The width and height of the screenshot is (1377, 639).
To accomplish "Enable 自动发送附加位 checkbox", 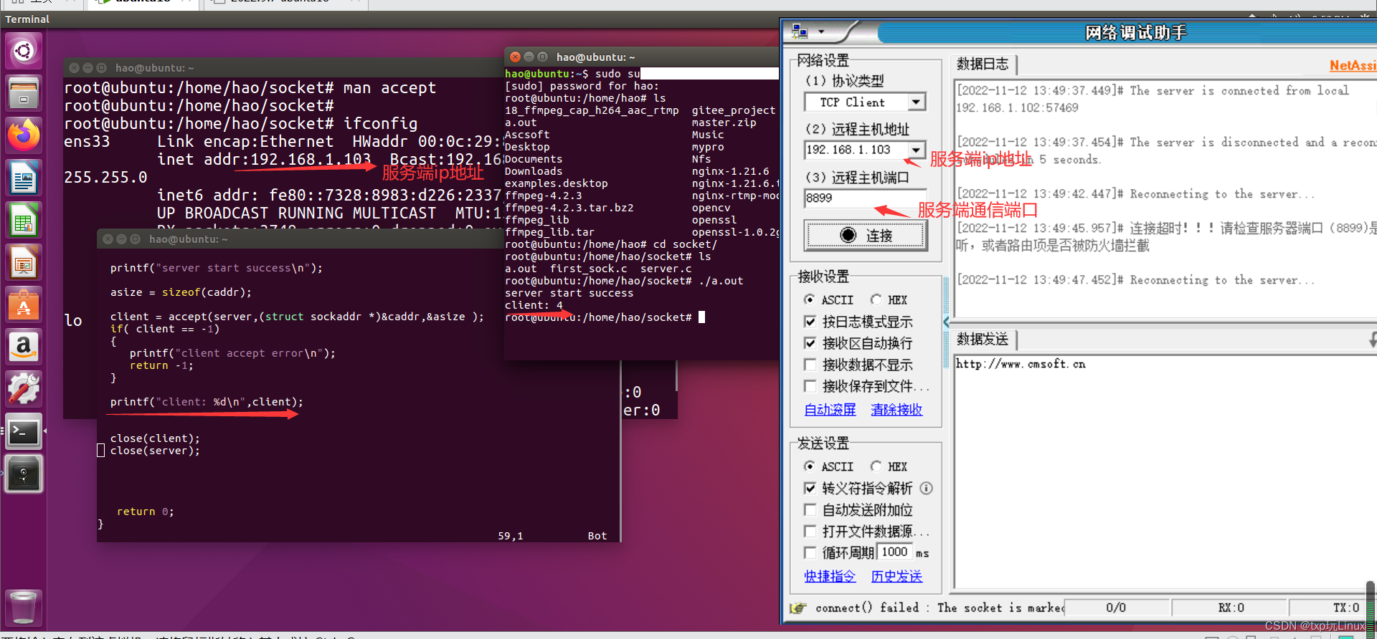I will point(810,510).
